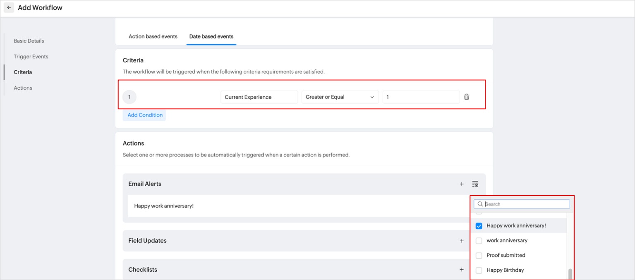Screen dimensions: 635x280
Task: Uncheck the Happy work anniversary! option
Action: [x=479, y=226]
